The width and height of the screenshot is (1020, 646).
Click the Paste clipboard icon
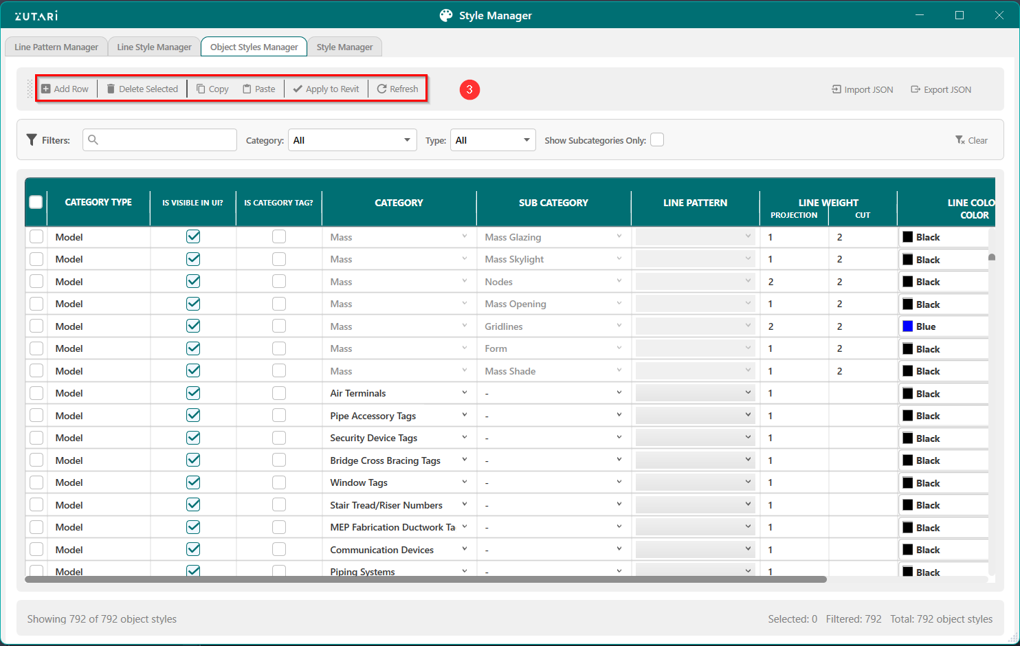[247, 89]
